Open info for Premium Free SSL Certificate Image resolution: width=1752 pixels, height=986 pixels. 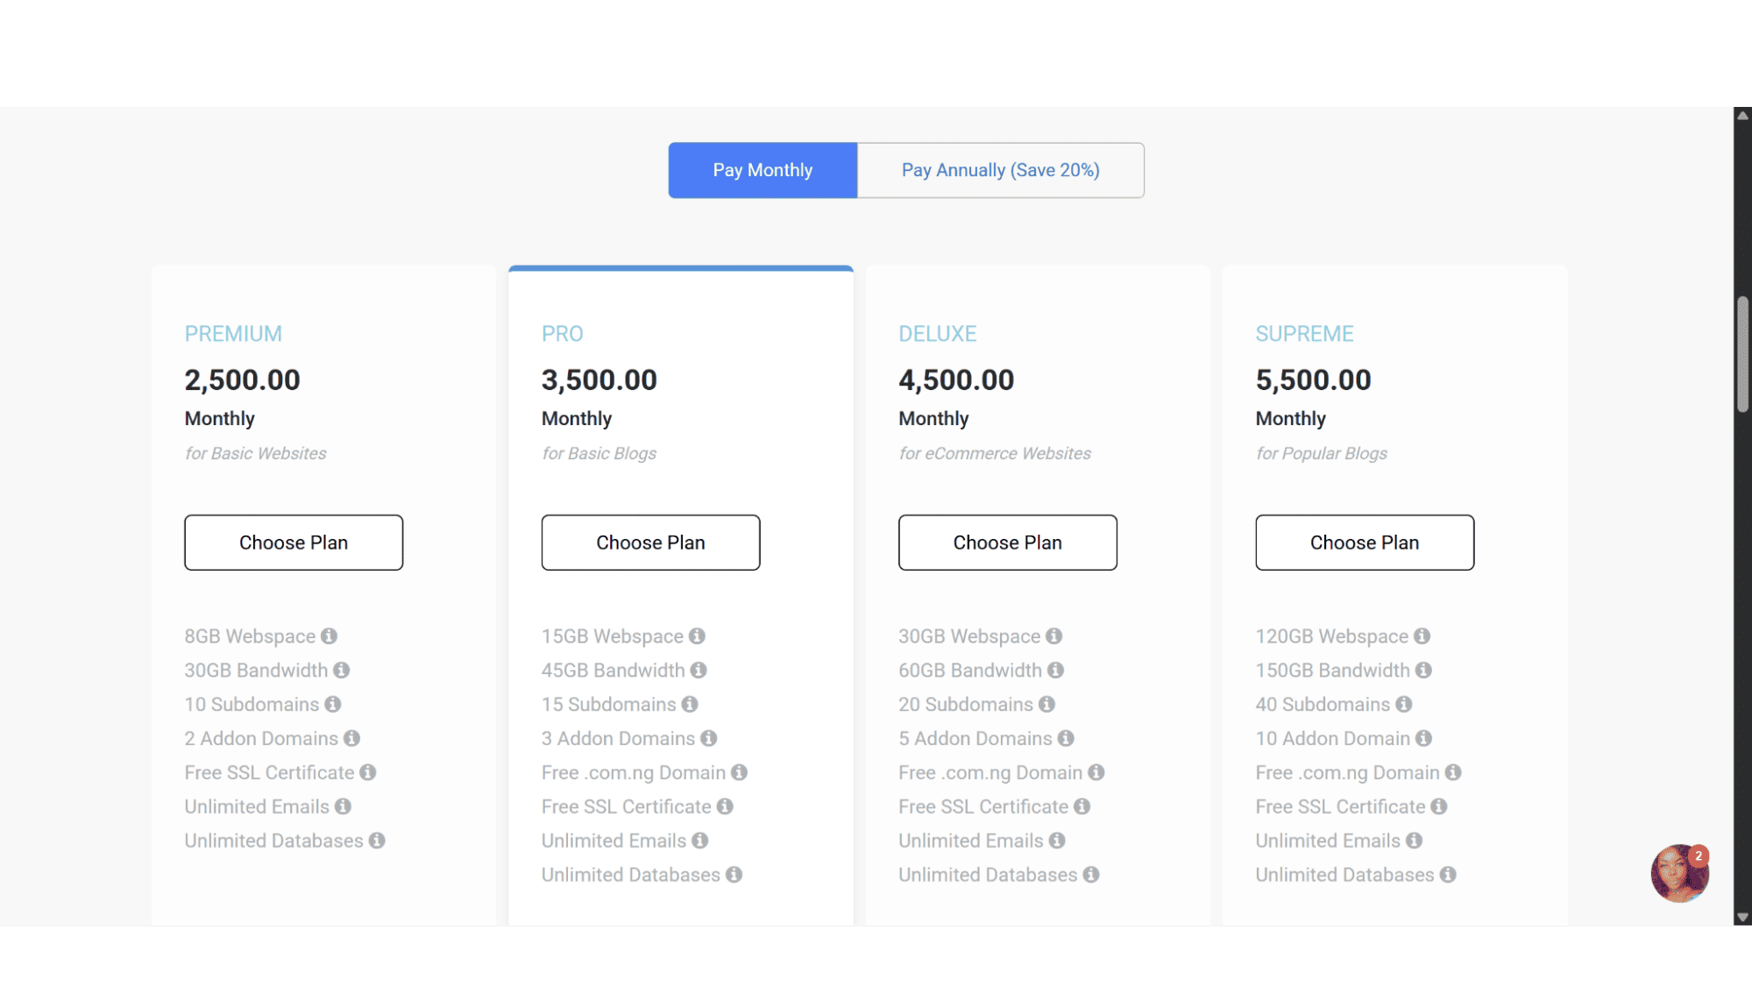coord(367,773)
